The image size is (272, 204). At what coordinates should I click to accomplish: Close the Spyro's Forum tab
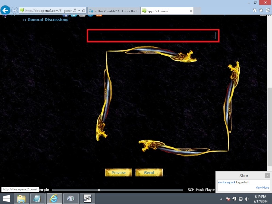191,11
